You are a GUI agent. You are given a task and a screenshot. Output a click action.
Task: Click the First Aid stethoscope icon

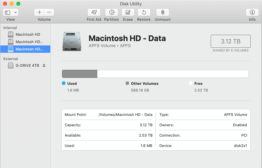(x=94, y=12)
